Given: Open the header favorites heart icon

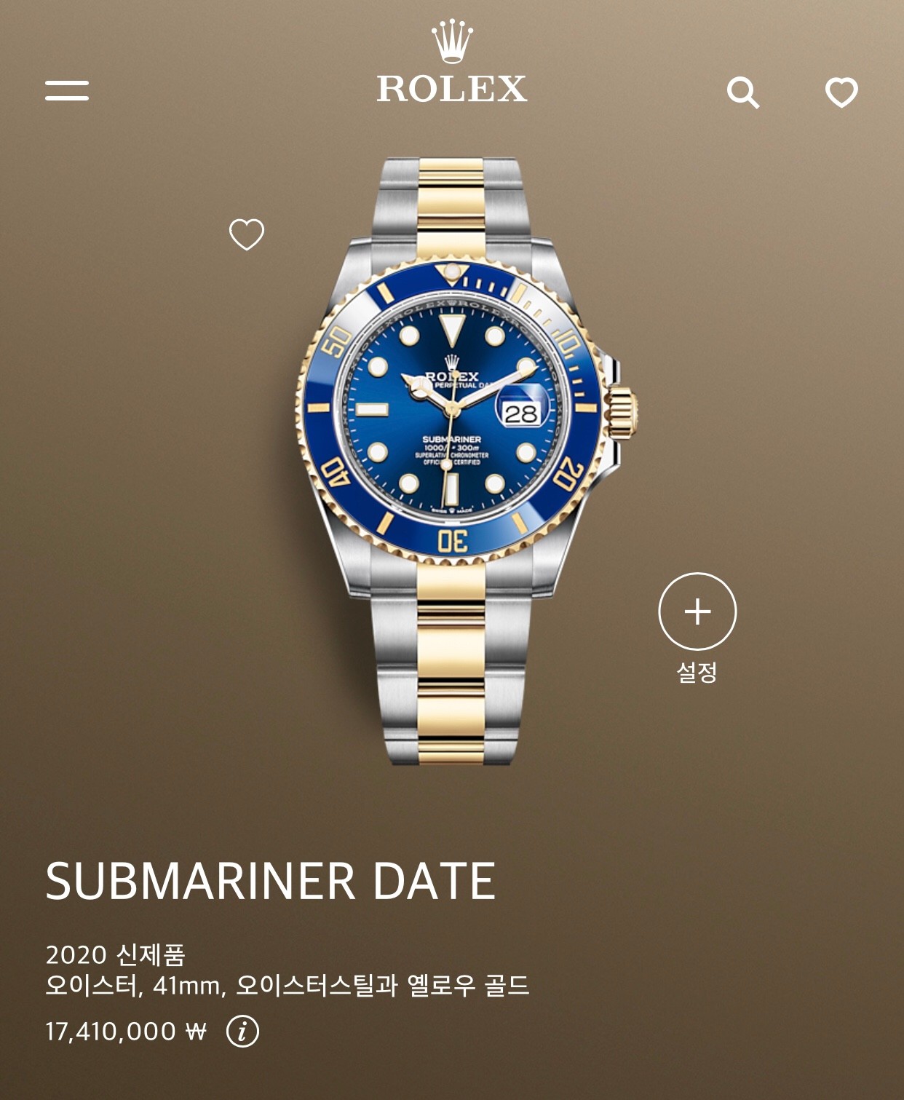Looking at the screenshot, I should pos(841,92).
